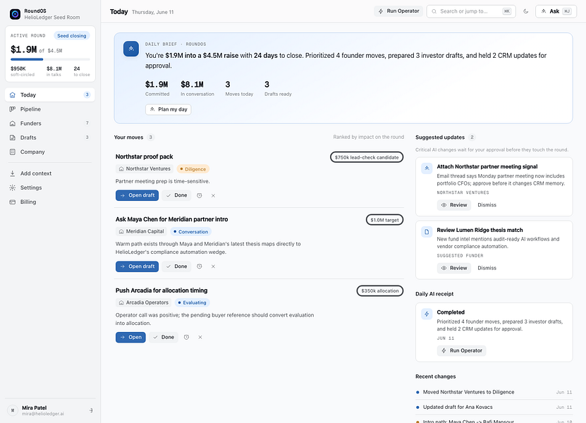The height and width of the screenshot is (423, 586).
Task: Click $750k lead-check candidate pill
Action: 367,157
